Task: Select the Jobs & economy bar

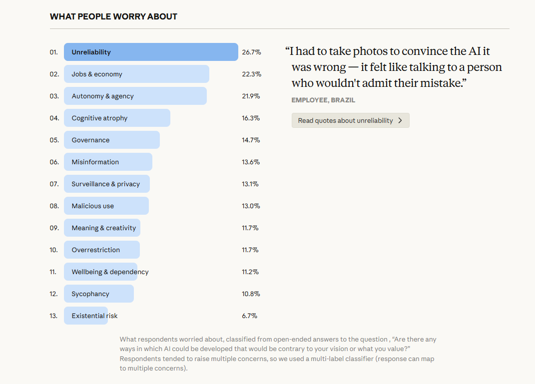Action: point(136,74)
